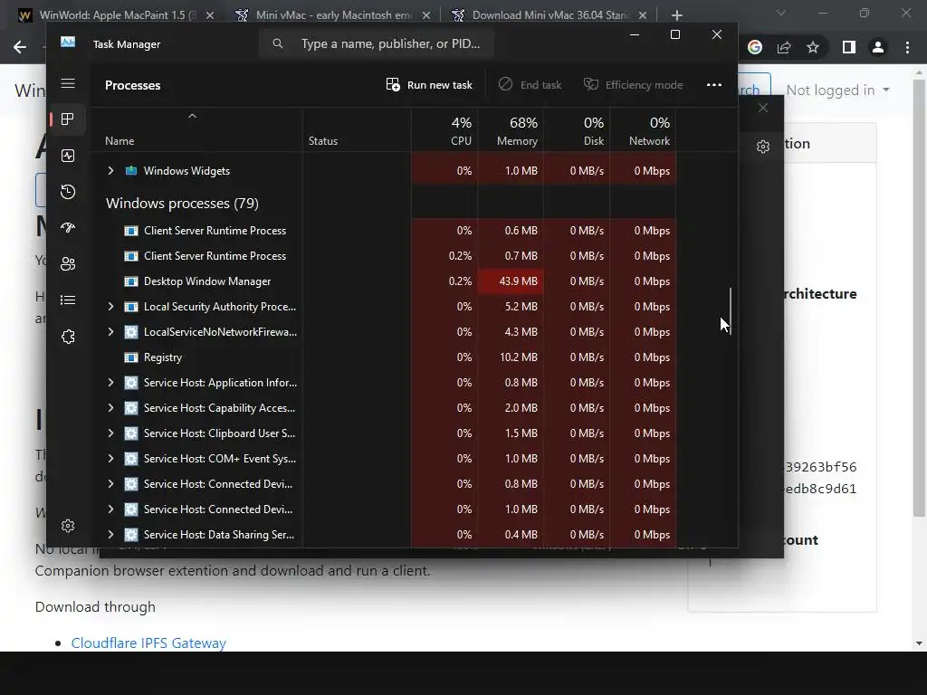Click the Desktop Window Manager process icon
This screenshot has height=695, width=927.
131,281
